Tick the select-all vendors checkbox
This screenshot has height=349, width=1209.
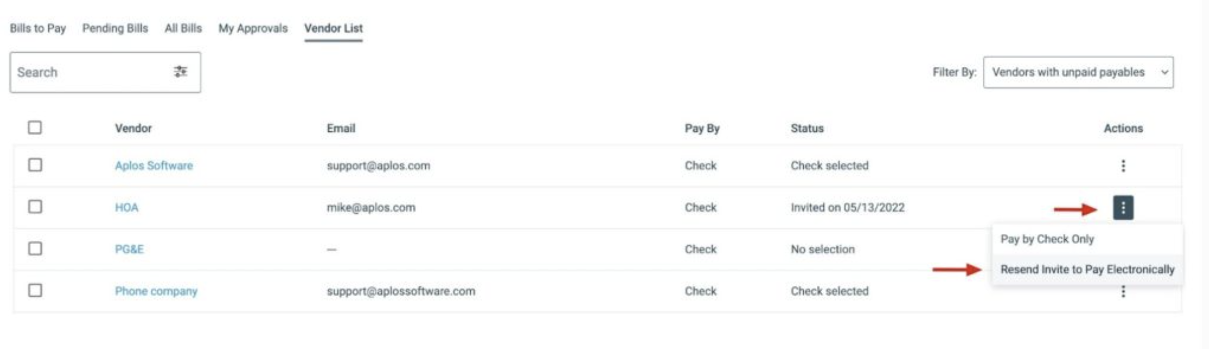[x=35, y=128]
